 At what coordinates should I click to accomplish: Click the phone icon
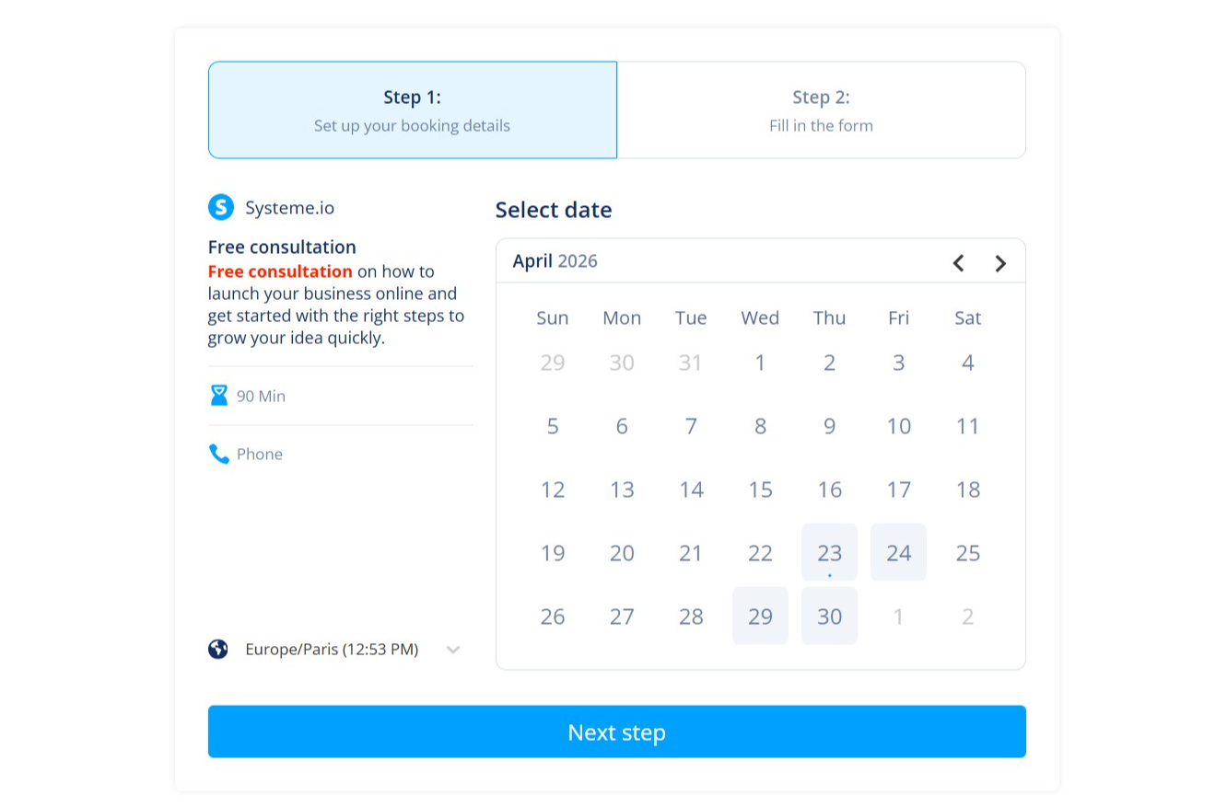click(x=218, y=454)
